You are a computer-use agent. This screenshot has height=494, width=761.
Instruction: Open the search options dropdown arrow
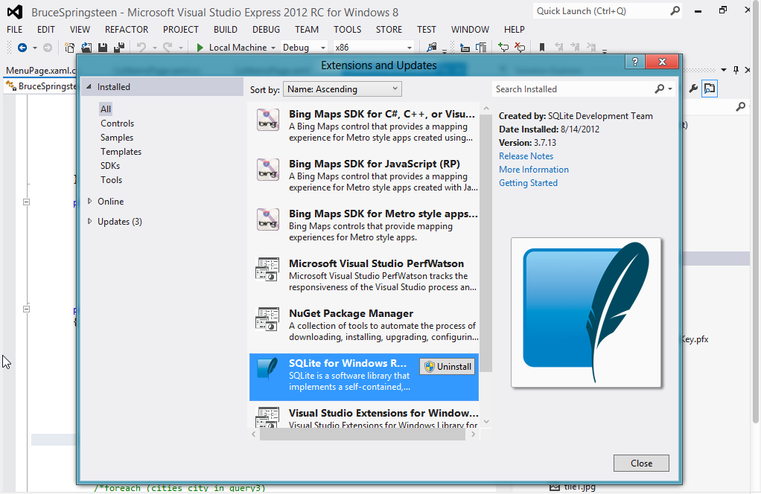click(670, 89)
